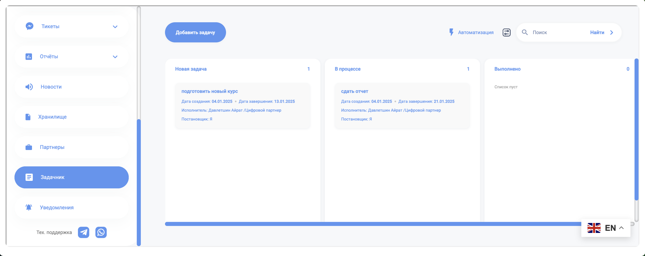Image resolution: width=645 pixels, height=256 pixels.
Task: Click the Тикеты chat bubble icon
Action: [30, 26]
